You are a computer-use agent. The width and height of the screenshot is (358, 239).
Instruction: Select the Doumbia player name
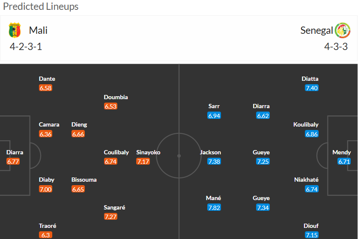pos(116,97)
